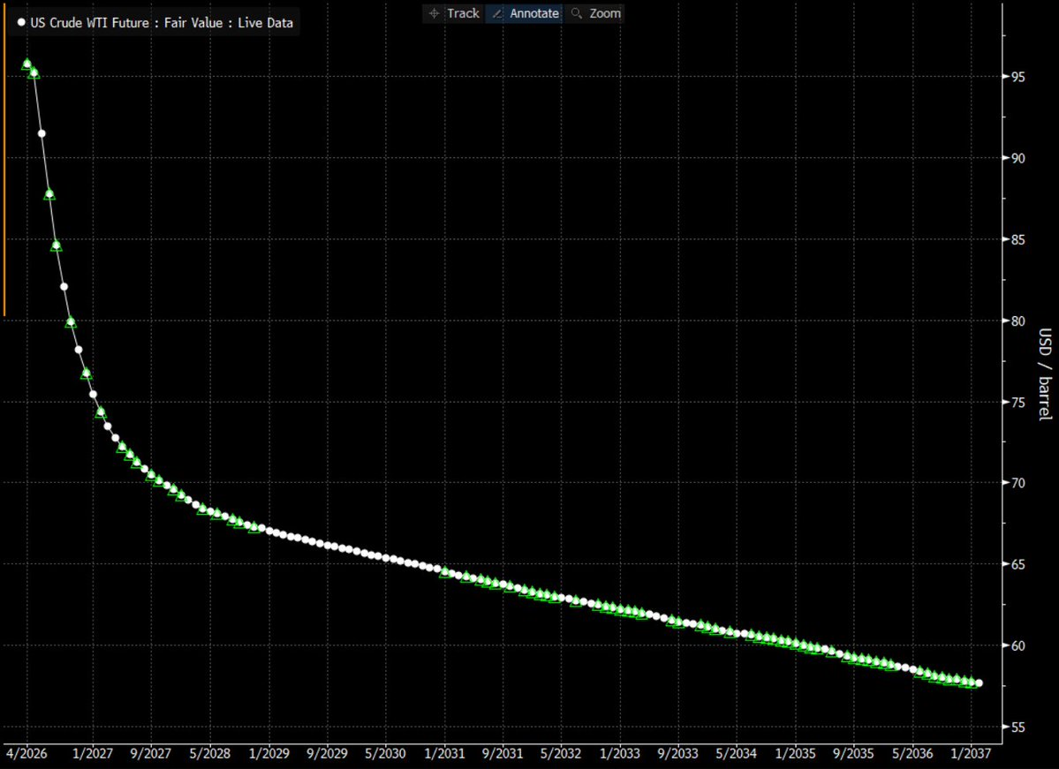Screen dimensions: 1059x769
Task: Click the 90 y-axis value
Action: pyautogui.click(x=1017, y=158)
